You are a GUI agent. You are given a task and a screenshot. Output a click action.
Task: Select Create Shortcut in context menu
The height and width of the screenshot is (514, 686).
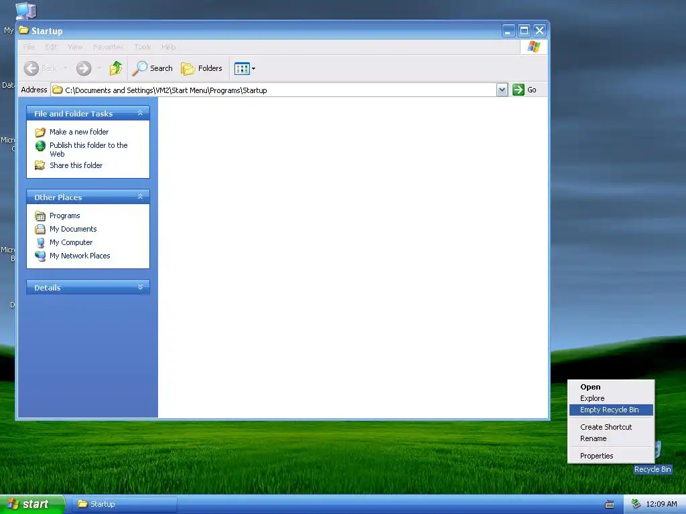click(611, 427)
